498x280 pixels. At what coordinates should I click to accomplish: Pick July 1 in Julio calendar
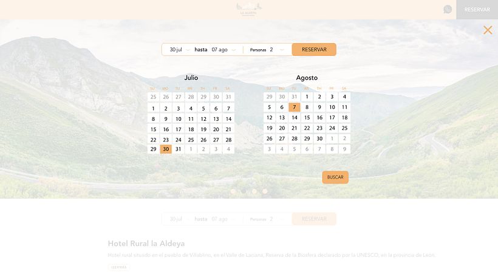(x=154, y=108)
